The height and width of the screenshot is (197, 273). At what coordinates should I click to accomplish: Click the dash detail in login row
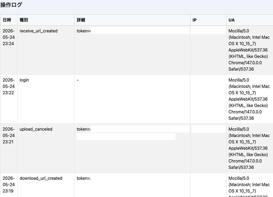78,80
